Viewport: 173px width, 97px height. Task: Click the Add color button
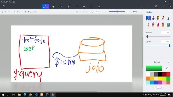tap(158, 88)
